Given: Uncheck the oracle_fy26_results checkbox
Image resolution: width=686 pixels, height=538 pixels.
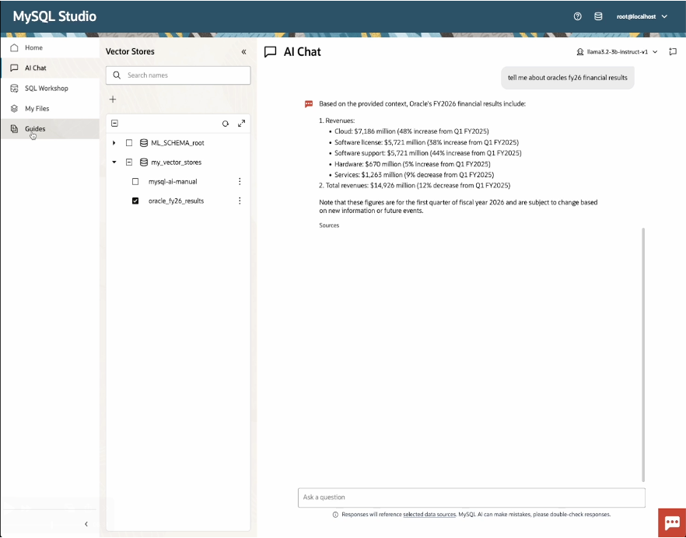Looking at the screenshot, I should tap(135, 201).
